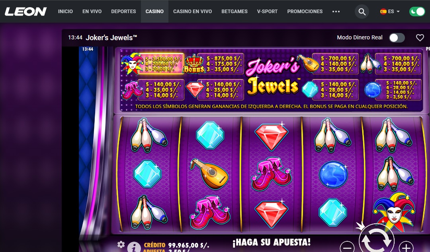The height and width of the screenshot is (252, 430).
Task: Open the game info icon
Action: [134, 247]
